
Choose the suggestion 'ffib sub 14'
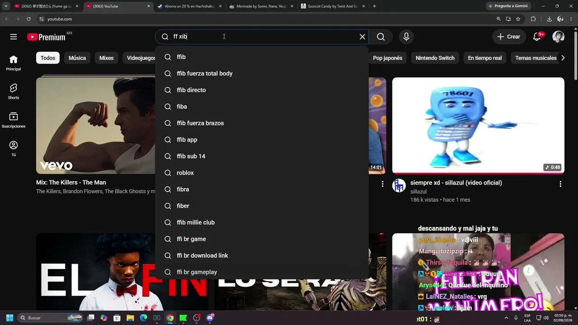pos(262,156)
